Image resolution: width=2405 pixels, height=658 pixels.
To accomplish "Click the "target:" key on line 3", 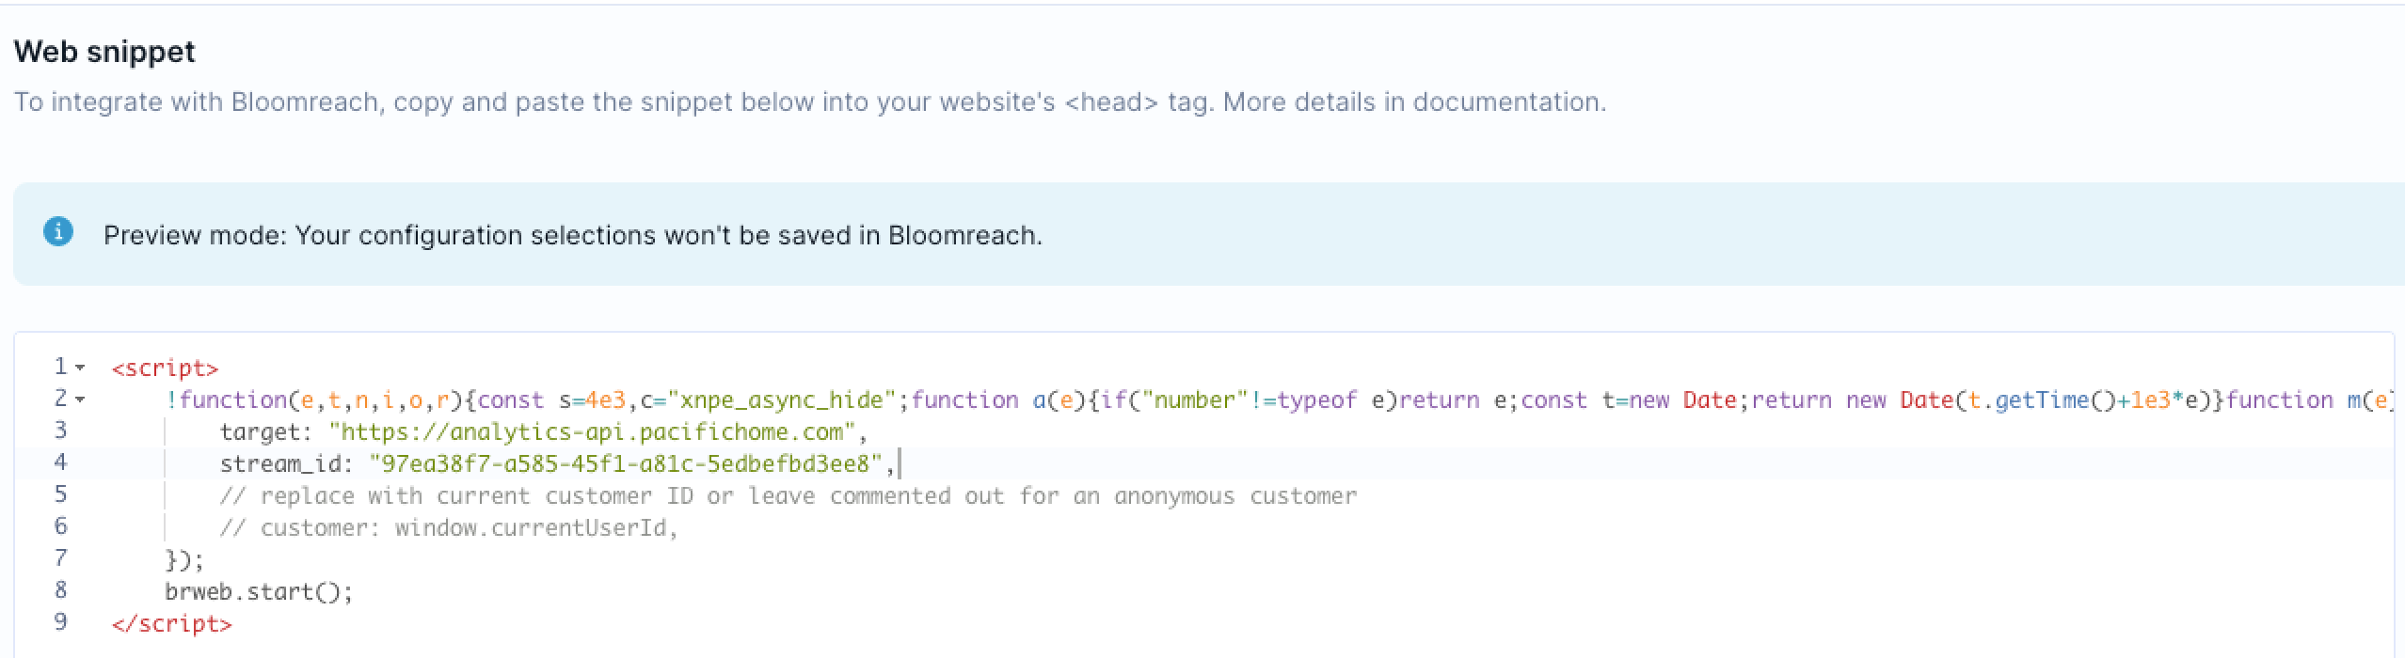I will pyautogui.click(x=267, y=431).
